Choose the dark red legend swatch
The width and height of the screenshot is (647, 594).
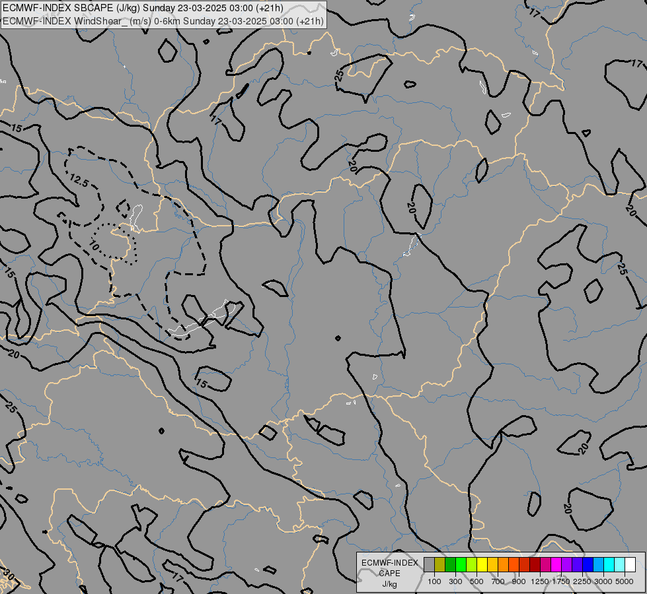click(x=535, y=564)
